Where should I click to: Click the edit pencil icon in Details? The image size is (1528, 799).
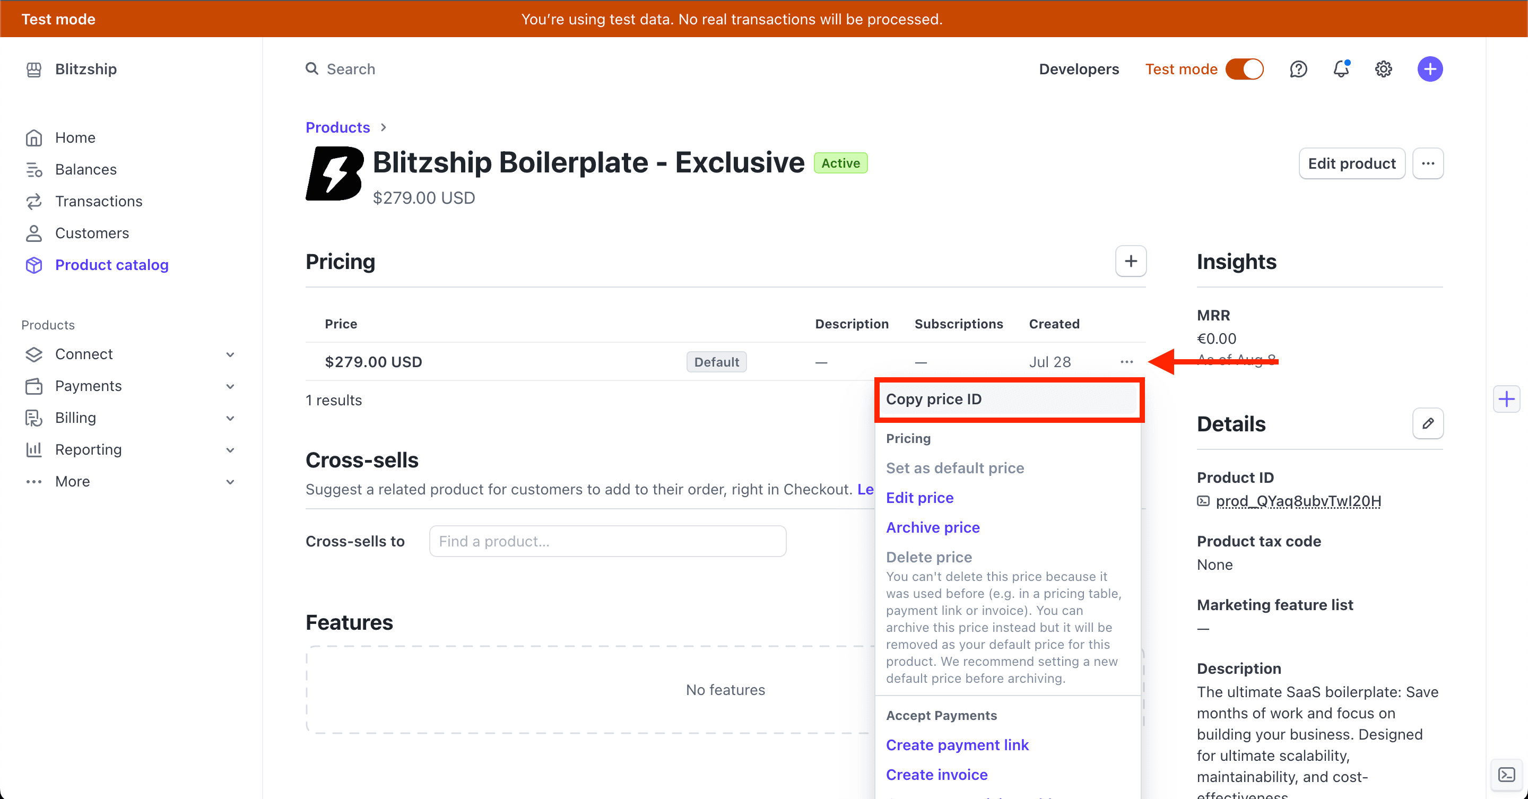(1429, 423)
